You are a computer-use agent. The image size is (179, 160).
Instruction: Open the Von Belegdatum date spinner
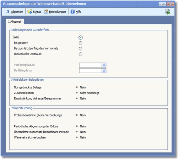pos(104,65)
